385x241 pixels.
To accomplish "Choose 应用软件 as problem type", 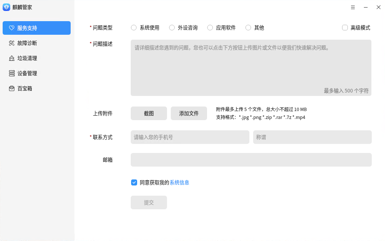I will (210, 28).
